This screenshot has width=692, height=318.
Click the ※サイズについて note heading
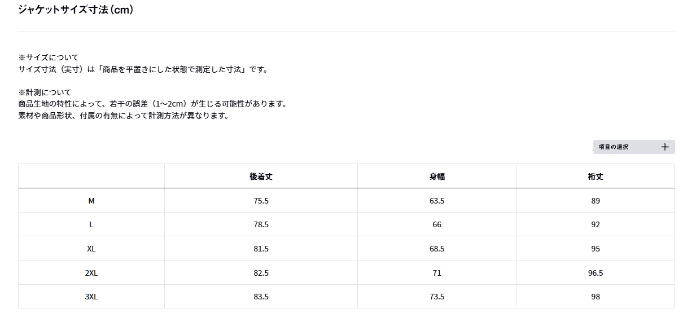click(49, 58)
